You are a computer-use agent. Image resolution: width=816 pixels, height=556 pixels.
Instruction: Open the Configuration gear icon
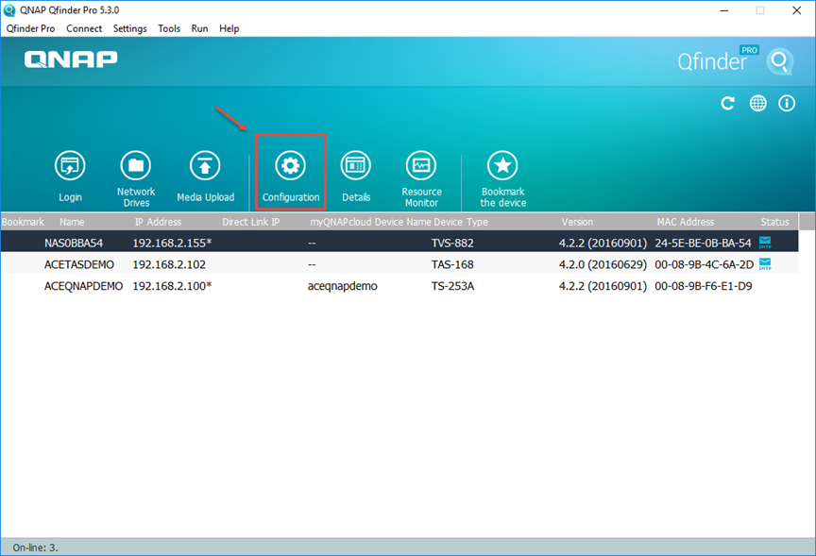coord(290,166)
